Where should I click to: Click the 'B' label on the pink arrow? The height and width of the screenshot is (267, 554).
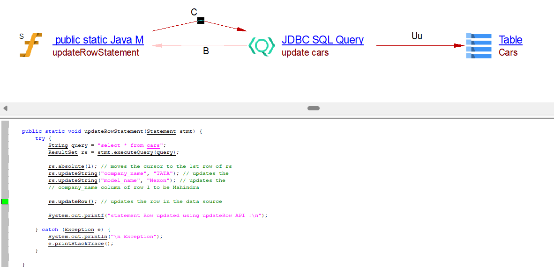[206, 51]
